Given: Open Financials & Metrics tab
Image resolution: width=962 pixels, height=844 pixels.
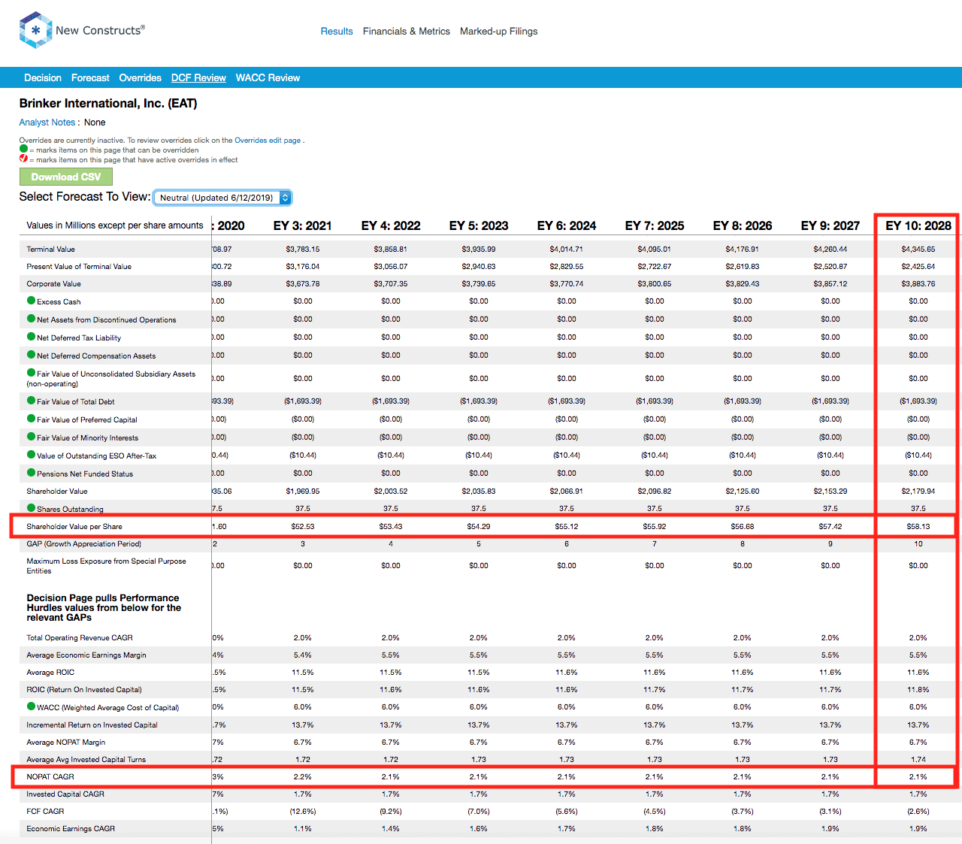Looking at the screenshot, I should coord(407,32).
